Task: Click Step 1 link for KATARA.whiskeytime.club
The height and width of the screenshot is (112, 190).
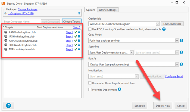Action: [69, 41]
